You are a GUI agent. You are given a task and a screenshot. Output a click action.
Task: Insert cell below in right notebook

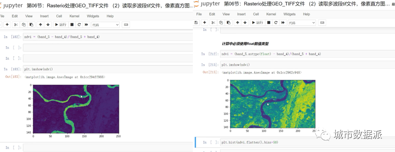(x=205, y=22)
